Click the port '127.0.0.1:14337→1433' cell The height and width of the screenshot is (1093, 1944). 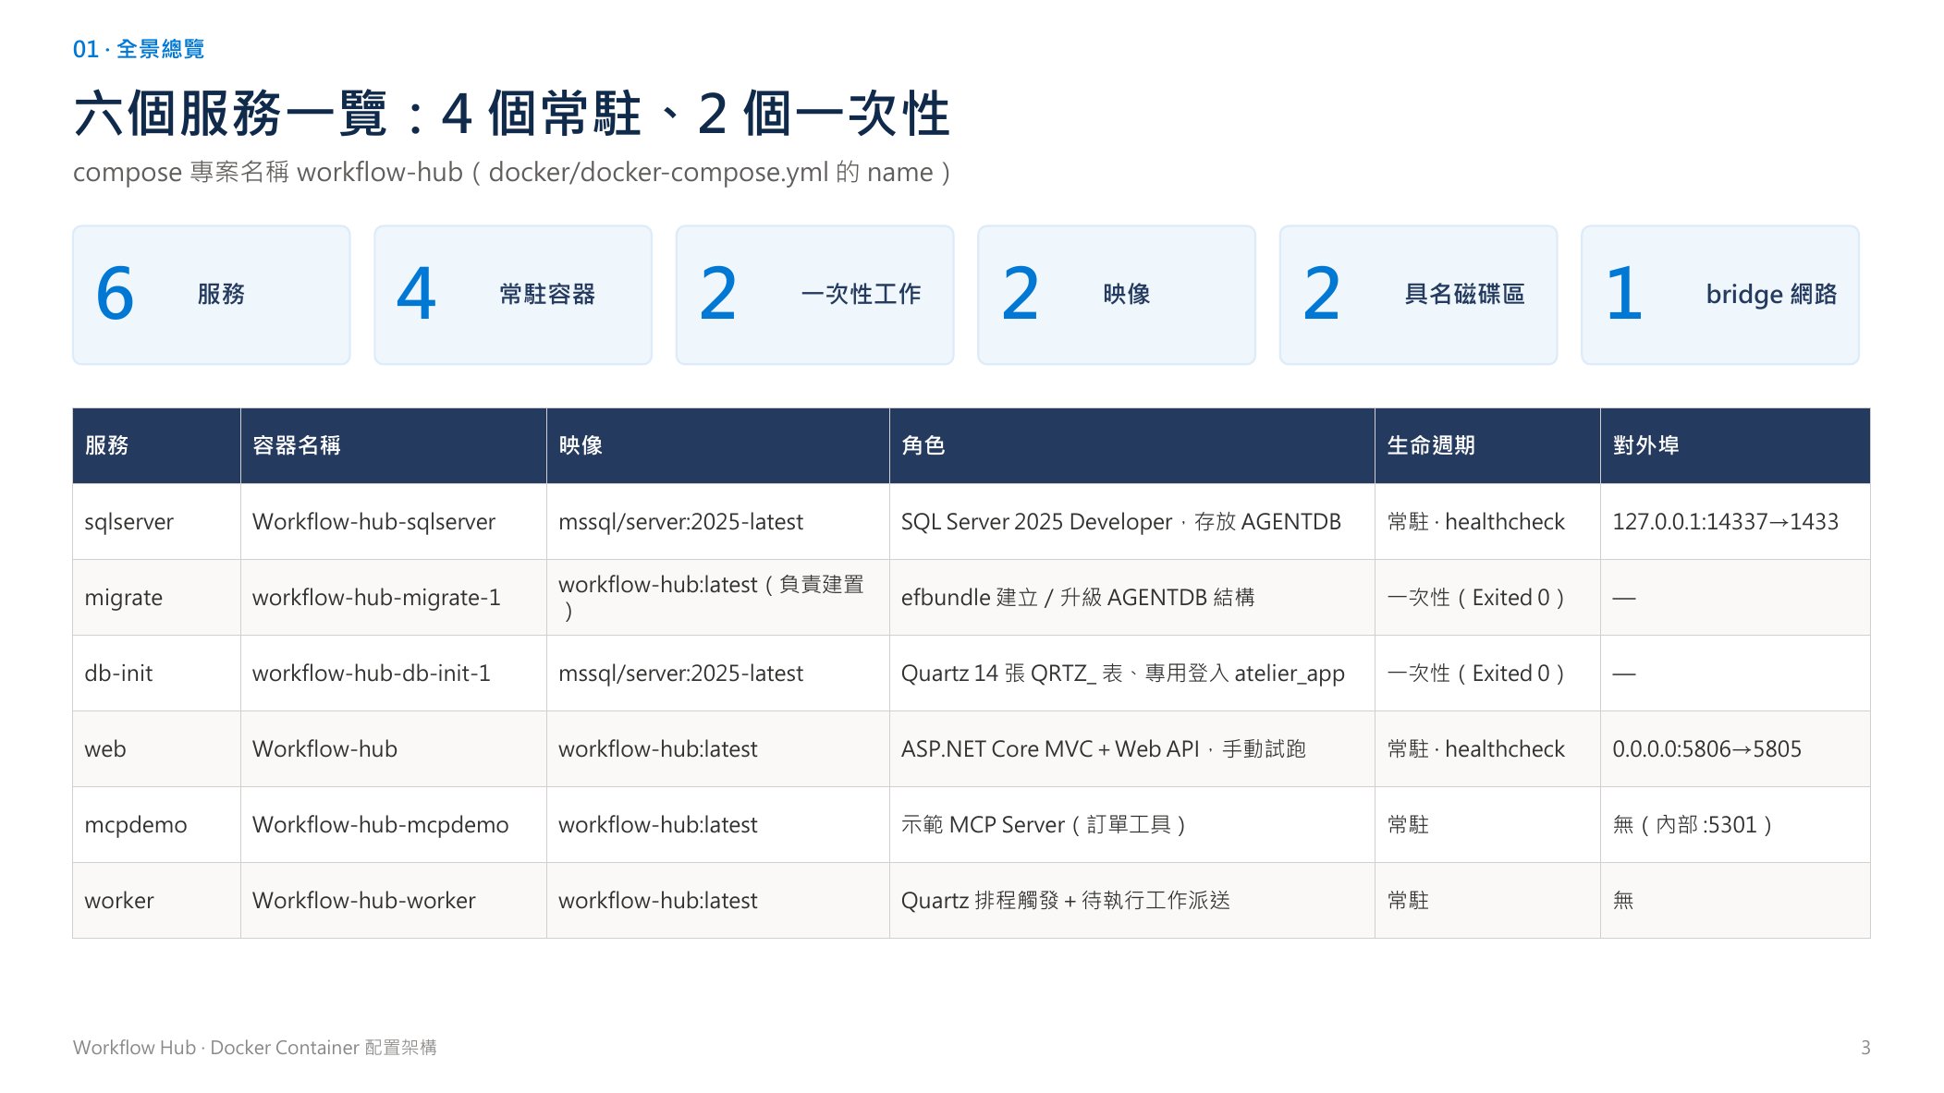click(x=1735, y=522)
